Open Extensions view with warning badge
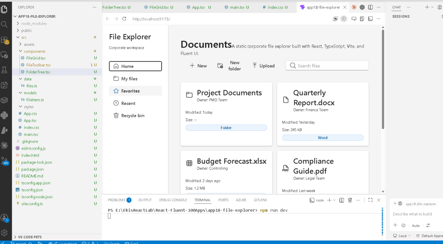Image resolution: width=443 pixels, height=244 pixels. point(5,40)
